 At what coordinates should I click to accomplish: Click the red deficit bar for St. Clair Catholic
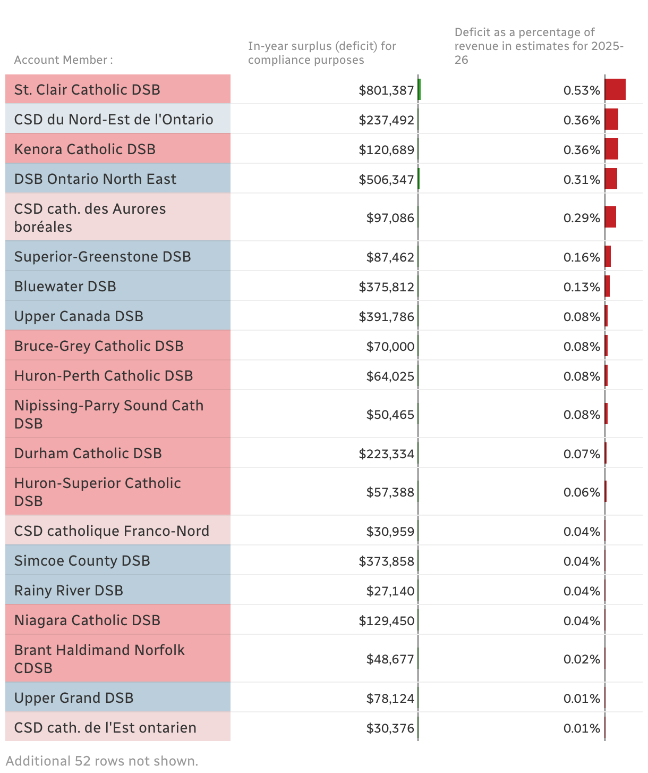[615, 89]
